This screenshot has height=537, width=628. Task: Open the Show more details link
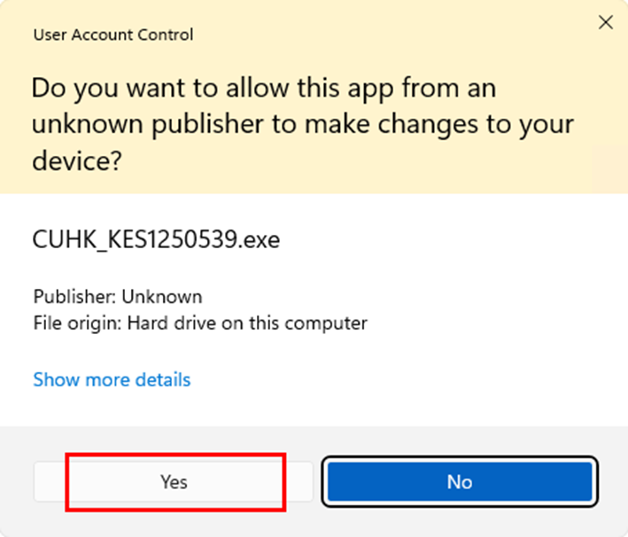click(x=112, y=379)
